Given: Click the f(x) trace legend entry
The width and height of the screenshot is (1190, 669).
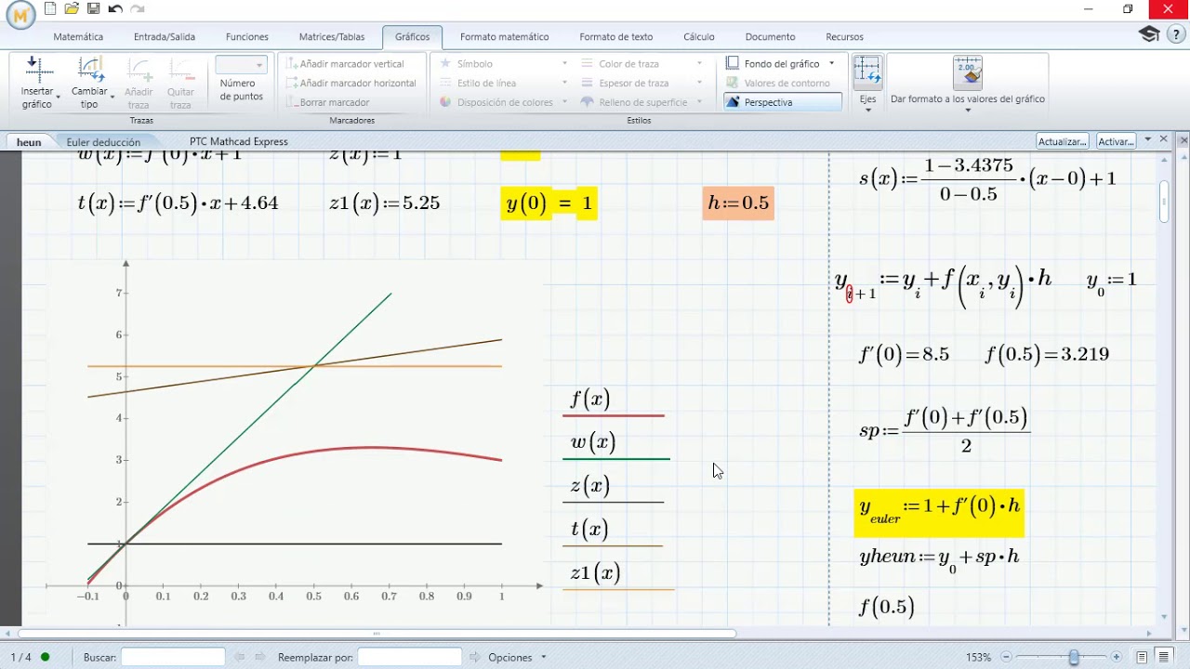Looking at the screenshot, I should click(590, 400).
